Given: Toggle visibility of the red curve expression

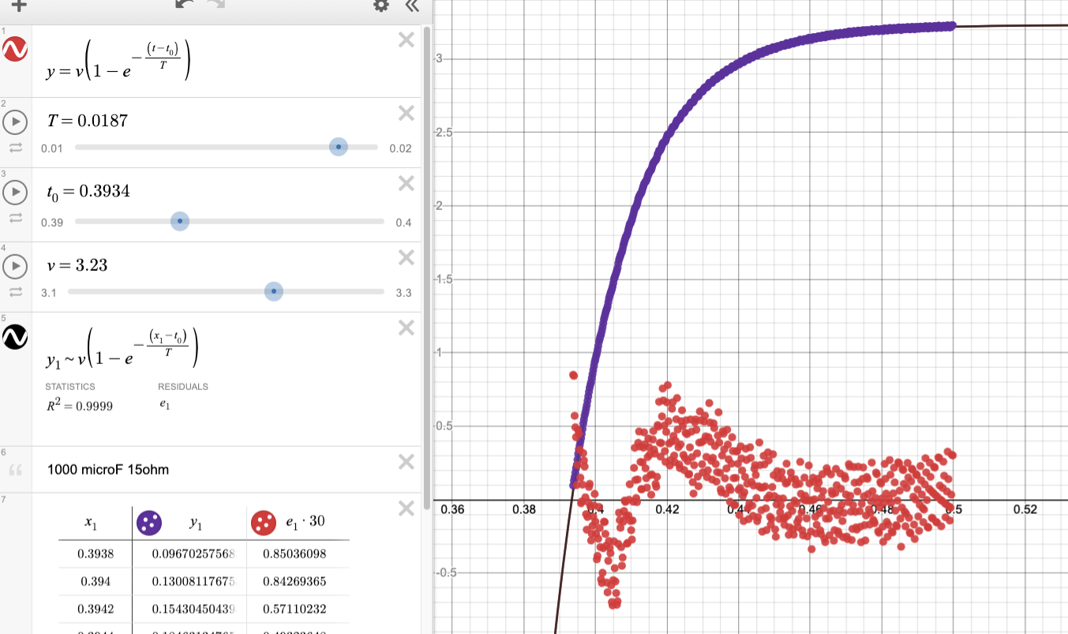Looking at the screenshot, I should point(16,50).
